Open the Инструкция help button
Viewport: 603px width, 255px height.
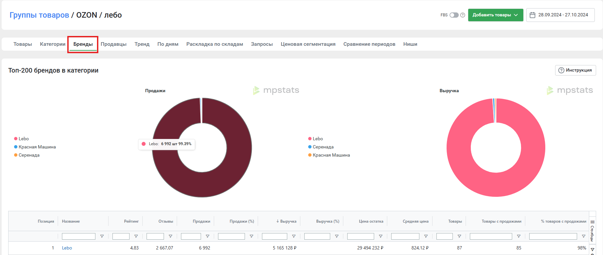[x=575, y=70]
